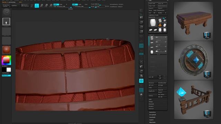Open the stroke type selector with arrow
This screenshot has width=221, height=124.
6,21
